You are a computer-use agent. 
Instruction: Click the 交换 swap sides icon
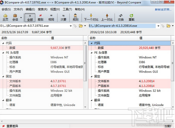point(121,17)
